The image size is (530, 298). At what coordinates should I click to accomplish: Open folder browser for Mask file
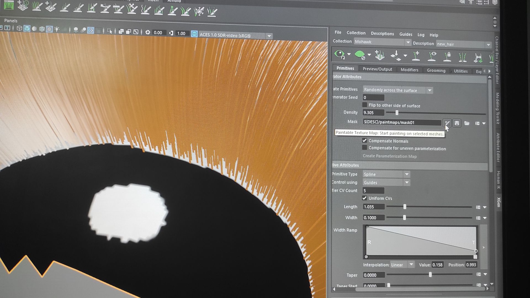click(467, 123)
